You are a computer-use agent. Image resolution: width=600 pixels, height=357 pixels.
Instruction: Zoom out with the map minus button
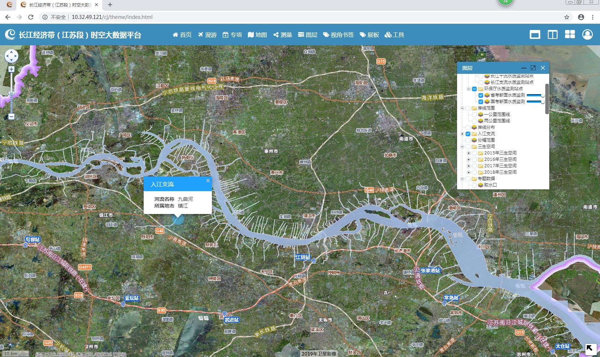point(11,116)
